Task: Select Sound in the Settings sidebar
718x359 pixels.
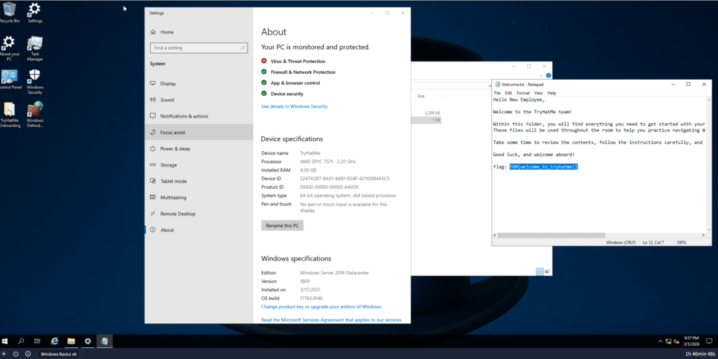Action: [167, 100]
